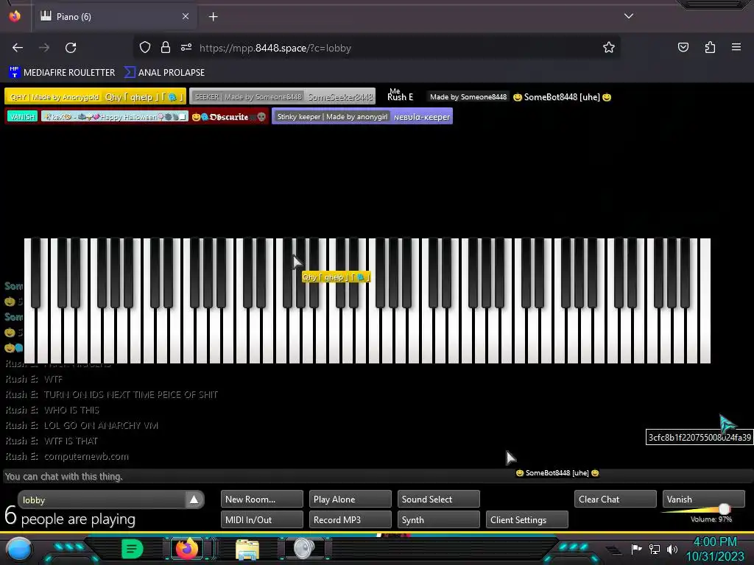The height and width of the screenshot is (565, 754).
Task: Open the Synth panel
Action: (x=439, y=520)
